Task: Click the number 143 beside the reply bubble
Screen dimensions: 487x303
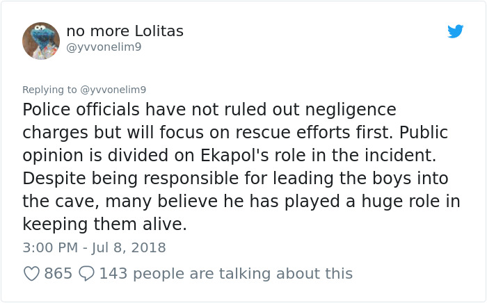Action: (x=113, y=274)
